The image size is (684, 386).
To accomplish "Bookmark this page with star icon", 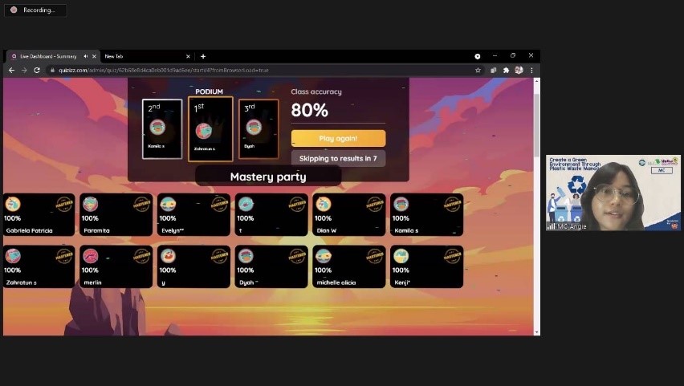I will click(478, 71).
